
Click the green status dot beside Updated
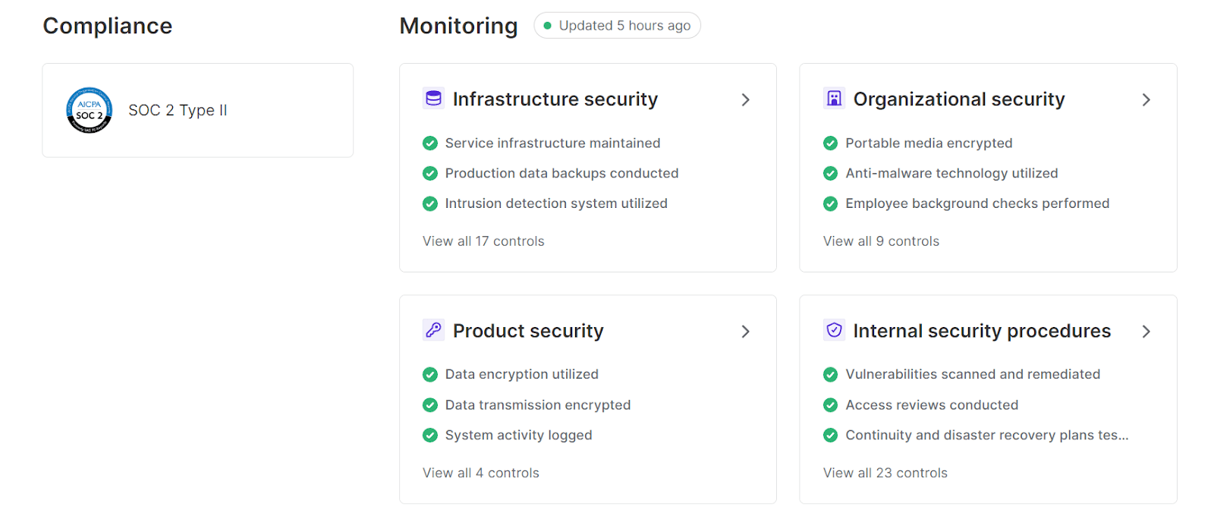[x=547, y=26]
